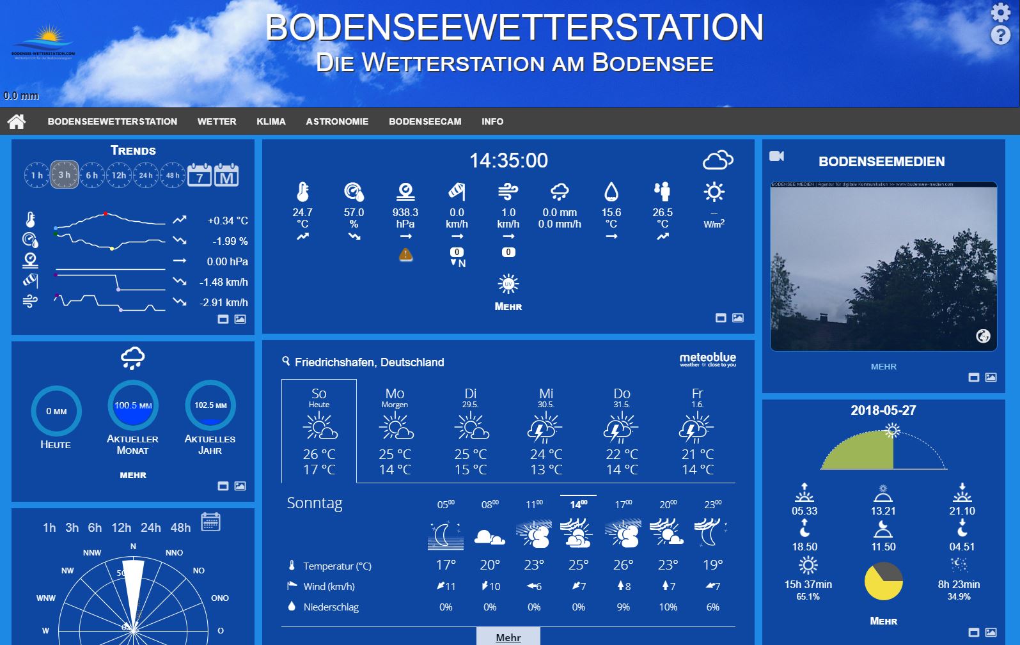The width and height of the screenshot is (1020, 645).
Task: Click MEHR under the webcam image
Action: [883, 367]
